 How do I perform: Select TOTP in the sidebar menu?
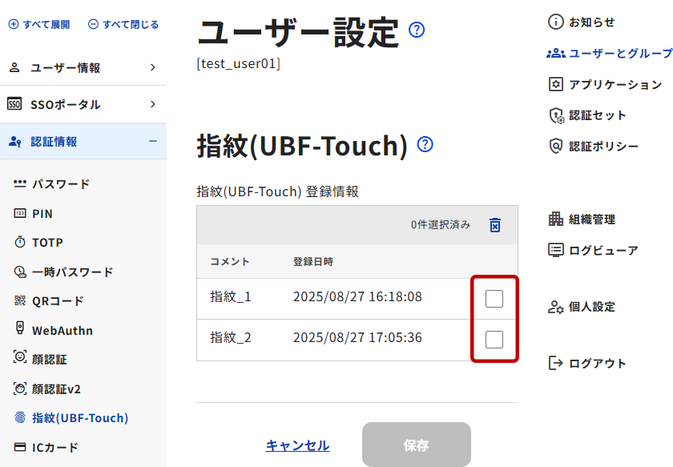pos(47,243)
